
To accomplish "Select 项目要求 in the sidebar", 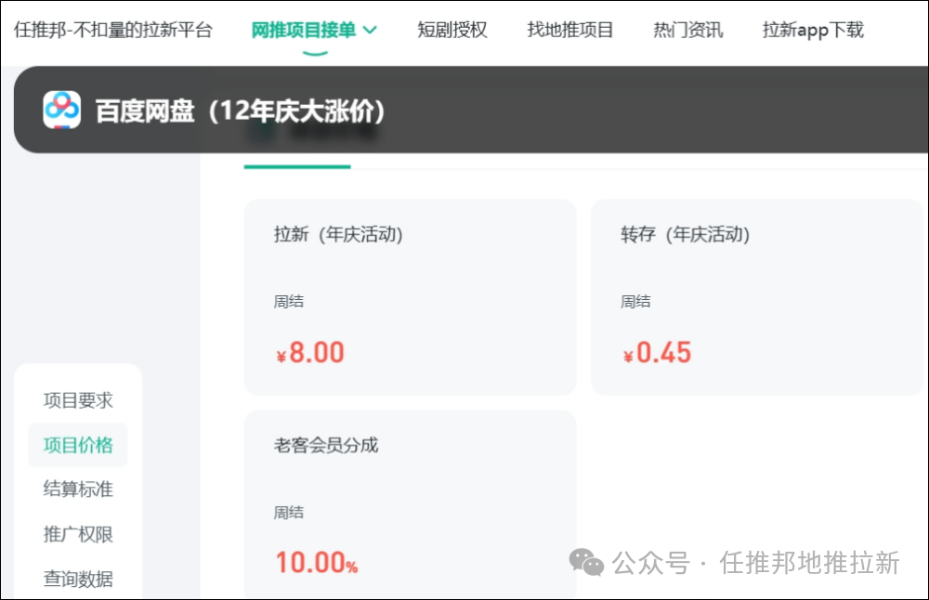I will [78, 400].
